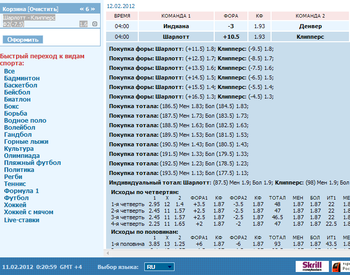
Task: Click the ФОРА column header
Action: [231, 16]
